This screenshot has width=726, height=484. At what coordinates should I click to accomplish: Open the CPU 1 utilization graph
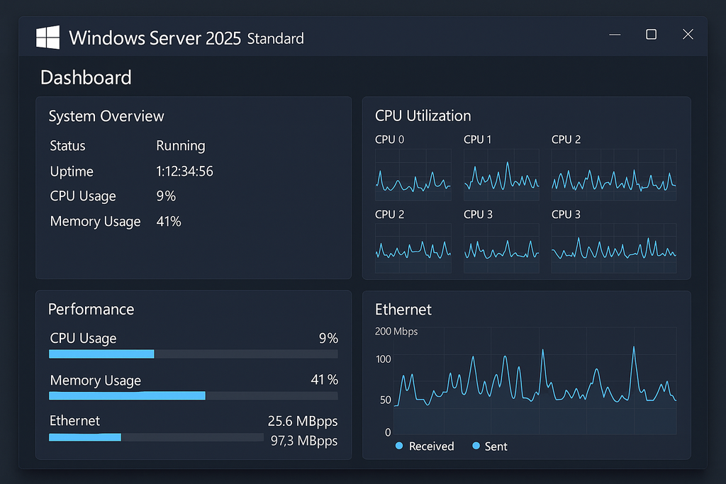pyautogui.click(x=501, y=174)
